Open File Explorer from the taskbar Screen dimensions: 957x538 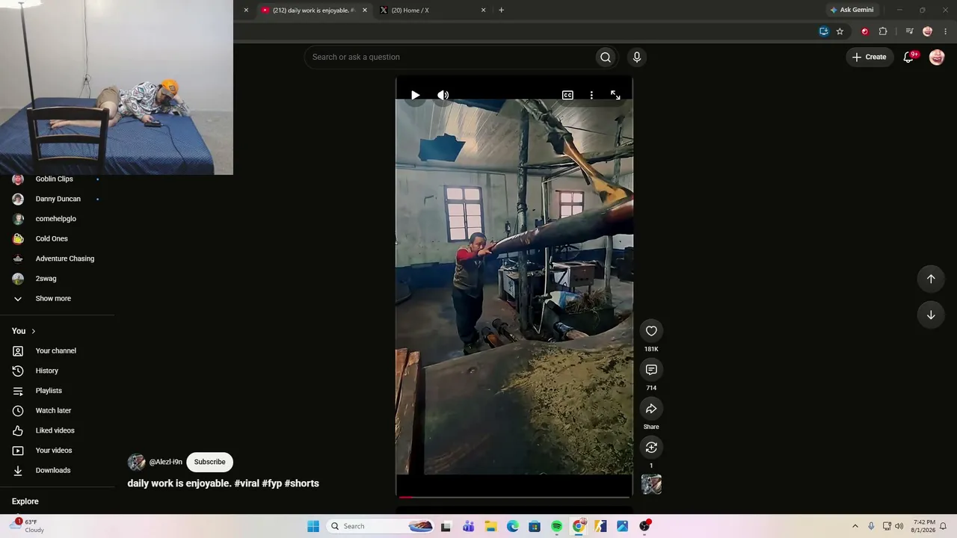pos(490,526)
